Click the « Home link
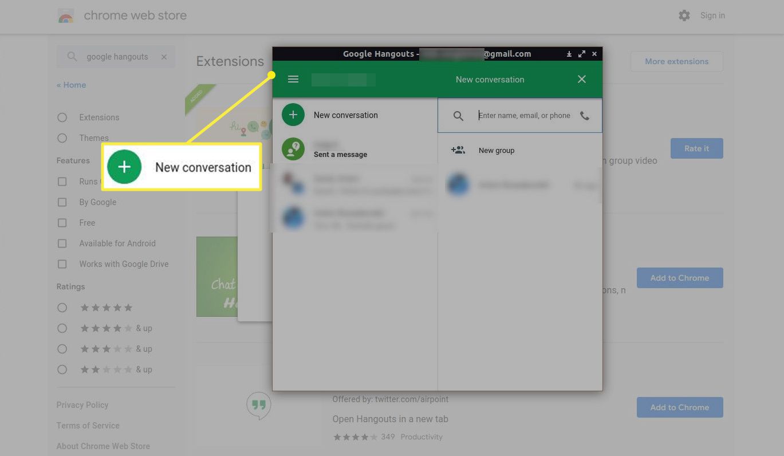The height and width of the screenshot is (456, 784). 71,85
